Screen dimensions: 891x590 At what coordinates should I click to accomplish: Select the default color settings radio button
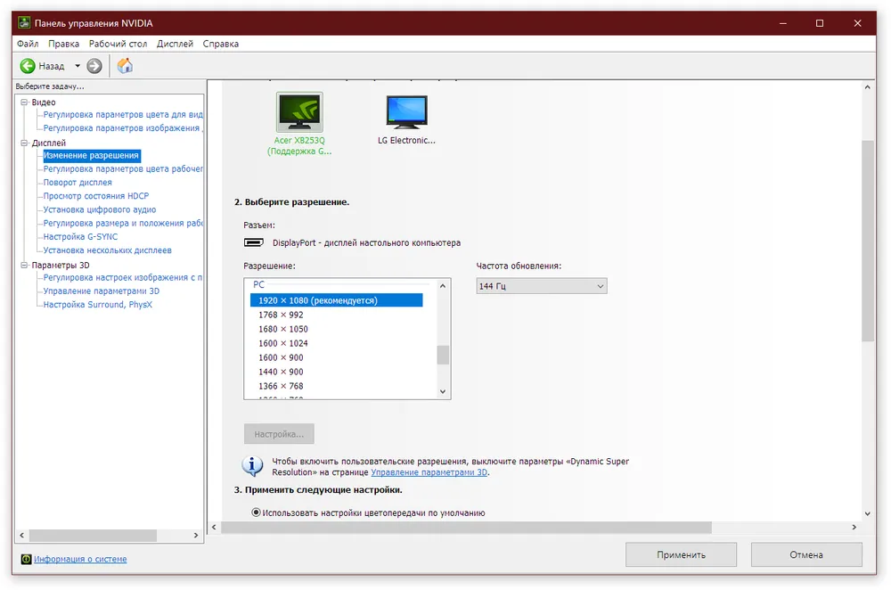point(257,512)
